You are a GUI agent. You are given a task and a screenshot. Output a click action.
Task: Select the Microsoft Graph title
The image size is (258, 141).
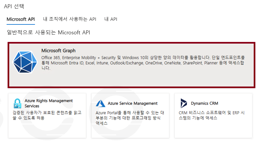coord(58,51)
